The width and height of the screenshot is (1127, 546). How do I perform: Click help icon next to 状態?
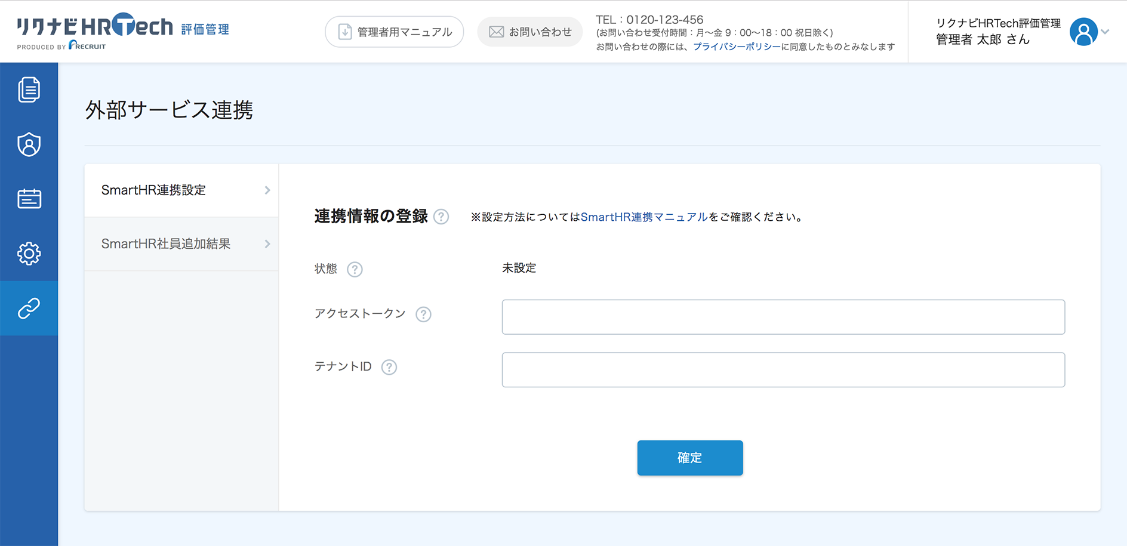click(355, 269)
